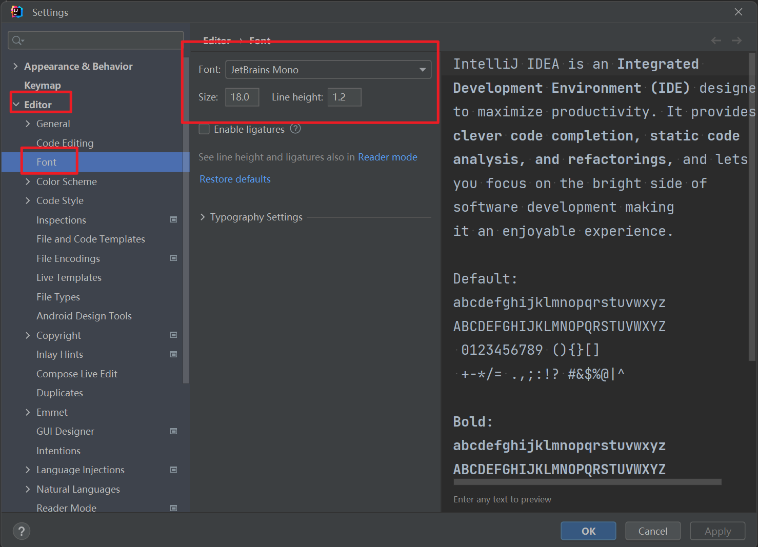
Task: Collapse the Editor tree node
Action: pyautogui.click(x=15, y=105)
